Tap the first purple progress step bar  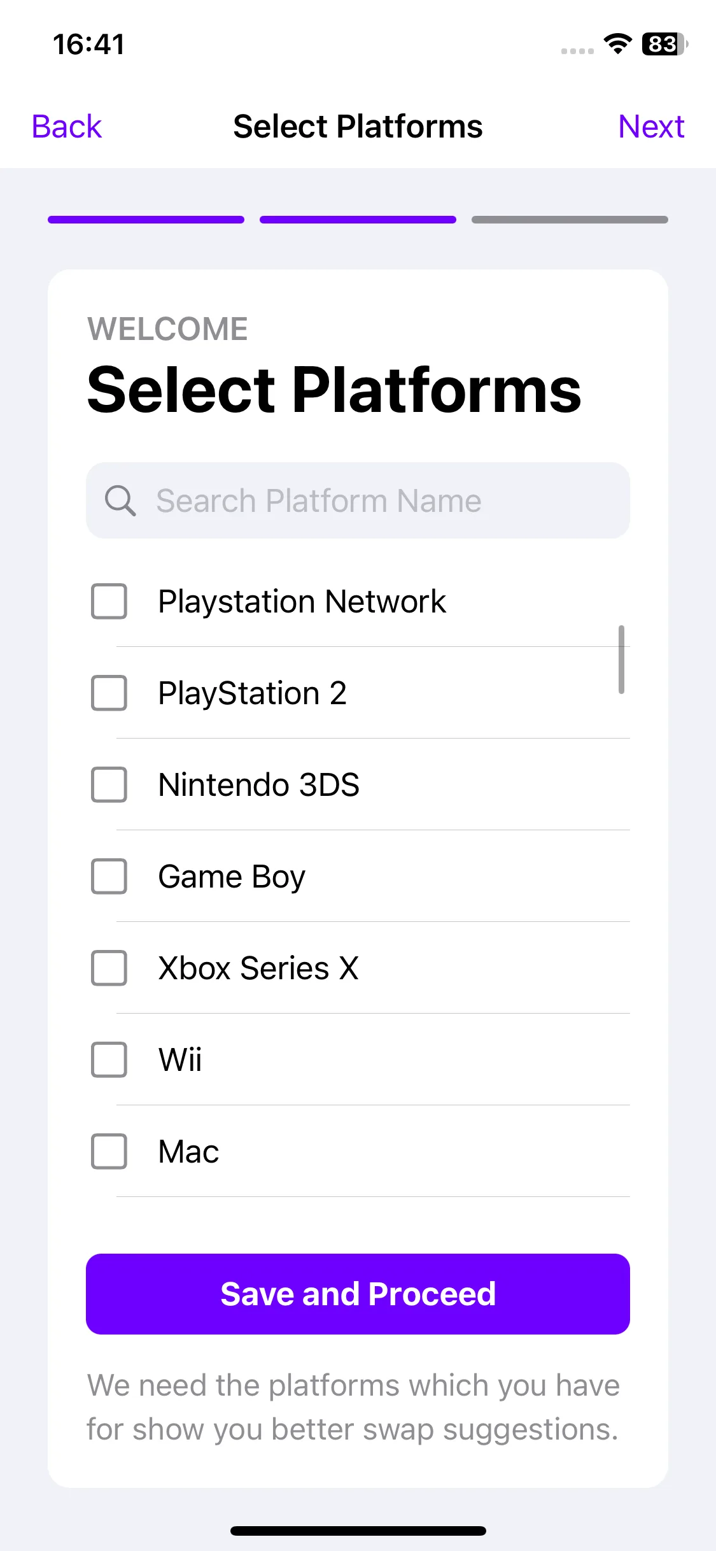tap(146, 220)
